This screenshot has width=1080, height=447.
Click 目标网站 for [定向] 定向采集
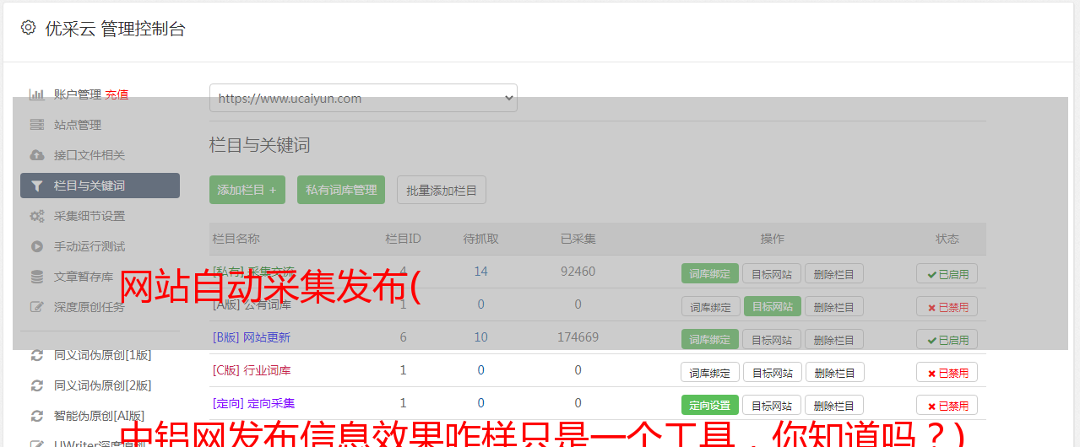[x=773, y=405]
